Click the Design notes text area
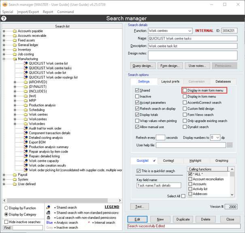The image size is (245, 233). click(x=193, y=55)
